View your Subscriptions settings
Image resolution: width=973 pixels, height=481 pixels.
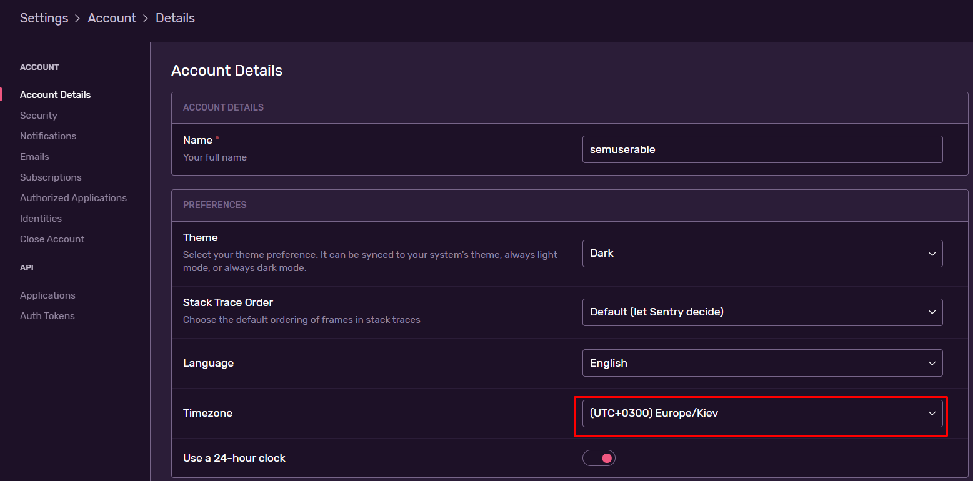click(x=51, y=177)
